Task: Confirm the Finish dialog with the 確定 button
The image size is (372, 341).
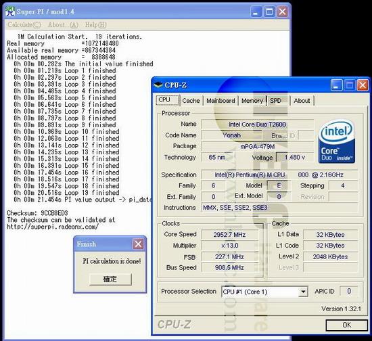Action: point(110,279)
